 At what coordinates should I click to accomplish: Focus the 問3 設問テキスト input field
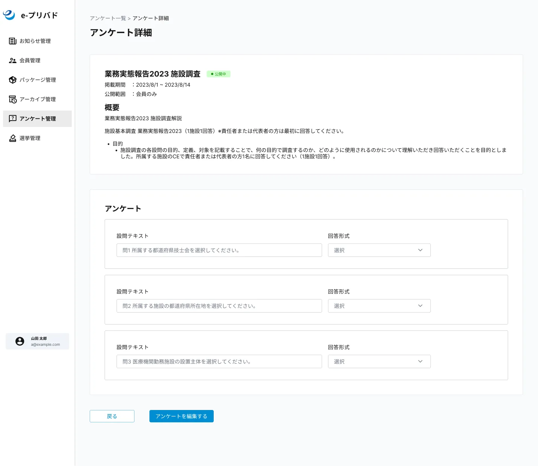[219, 361]
